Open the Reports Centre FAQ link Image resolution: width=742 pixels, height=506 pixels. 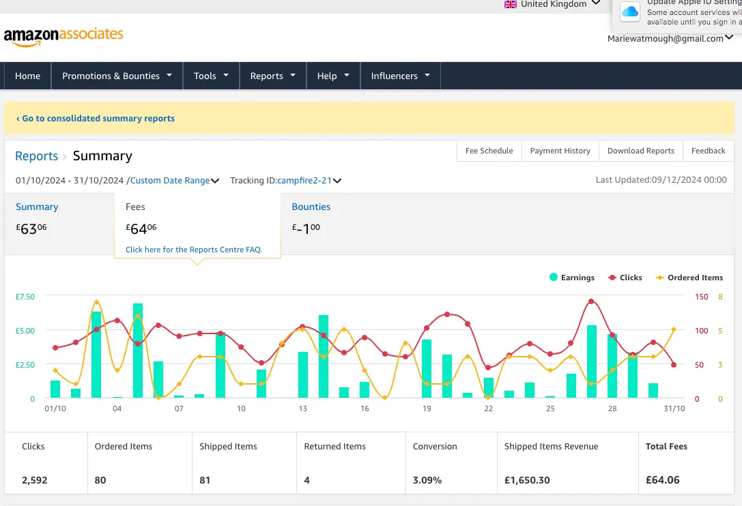[x=194, y=250]
